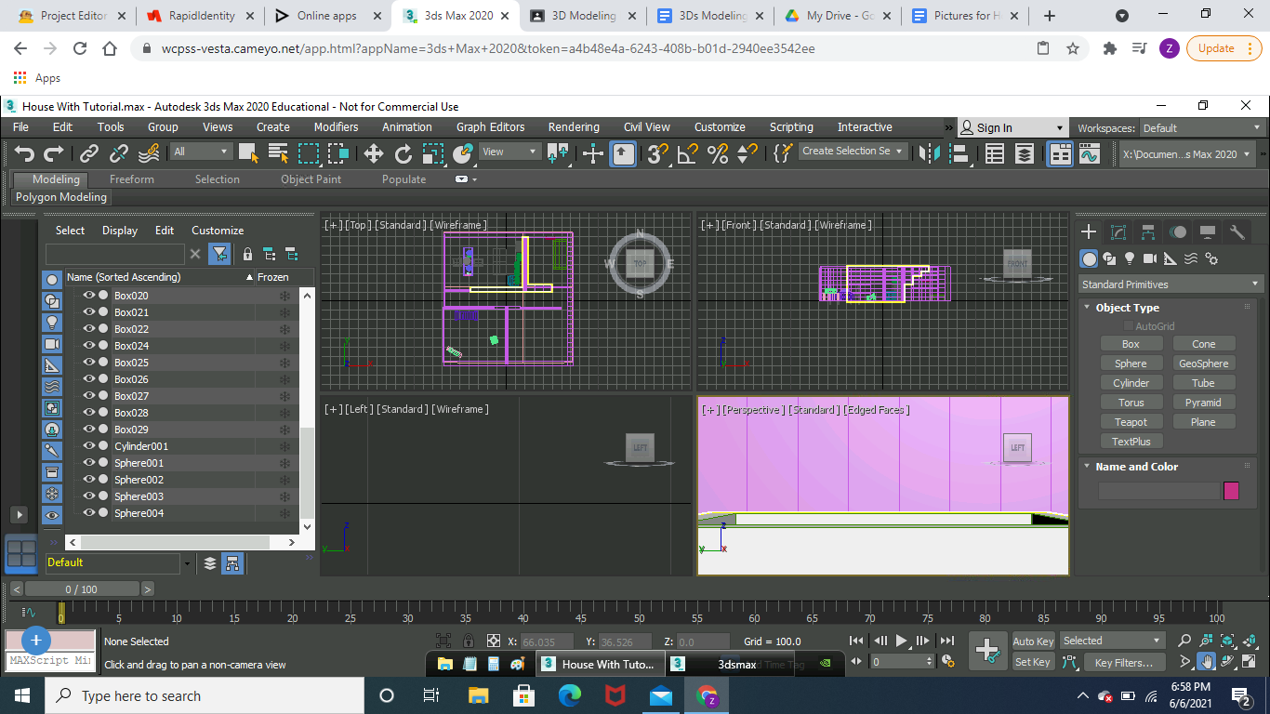Click the Auto Key button

[1033, 641]
